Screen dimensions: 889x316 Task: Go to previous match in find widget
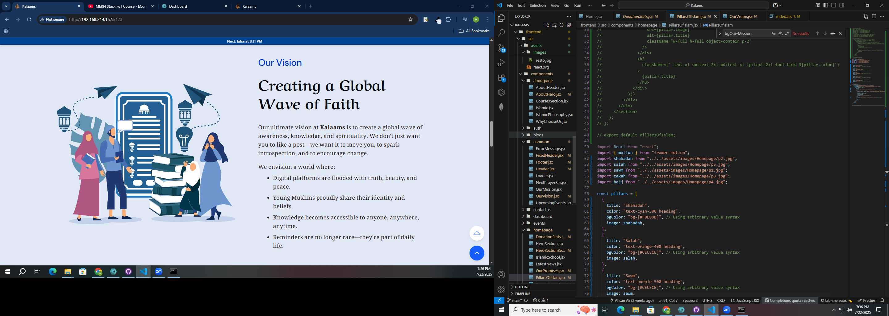(817, 33)
